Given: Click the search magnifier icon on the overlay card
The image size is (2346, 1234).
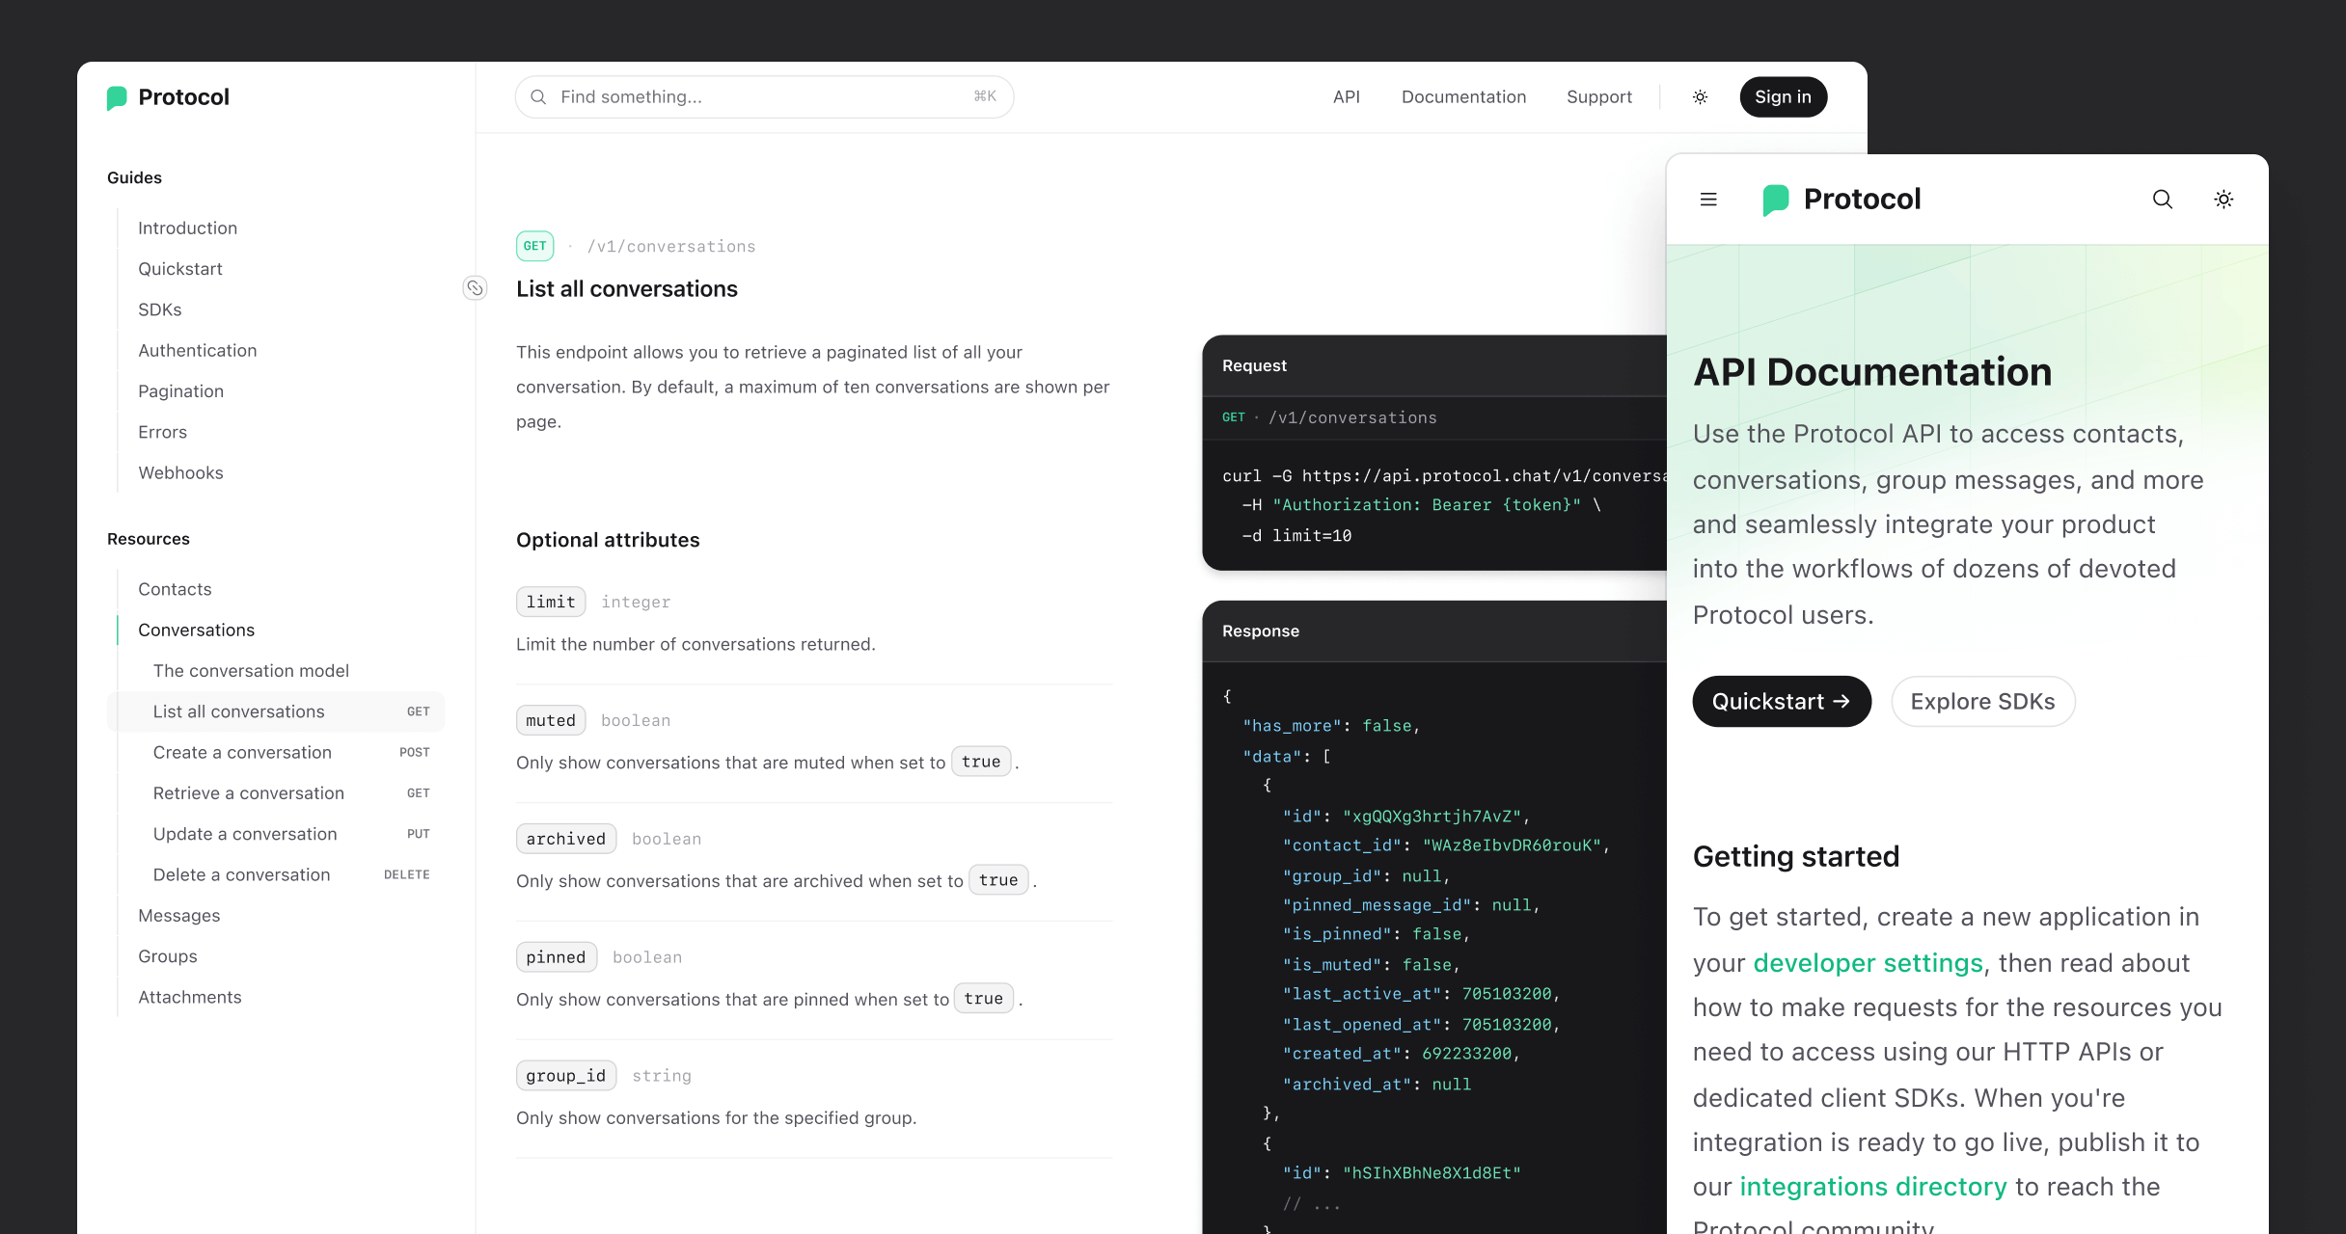Looking at the screenshot, I should [2163, 200].
